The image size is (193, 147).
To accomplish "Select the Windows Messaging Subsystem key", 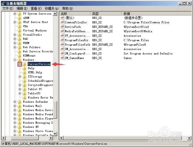I will click(38, 123).
